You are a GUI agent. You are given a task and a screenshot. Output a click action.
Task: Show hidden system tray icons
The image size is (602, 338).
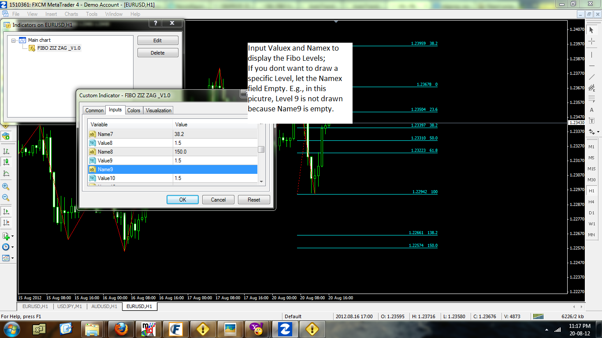tap(546, 329)
